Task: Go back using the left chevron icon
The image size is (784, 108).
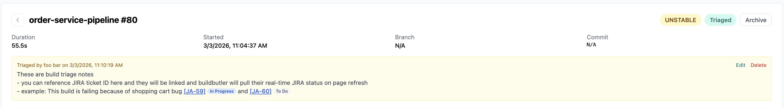Action: (x=18, y=20)
